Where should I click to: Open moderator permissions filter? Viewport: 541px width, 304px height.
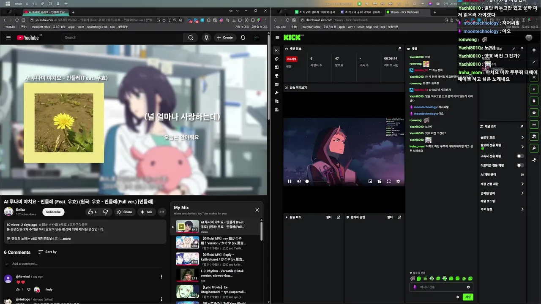tap(390, 217)
